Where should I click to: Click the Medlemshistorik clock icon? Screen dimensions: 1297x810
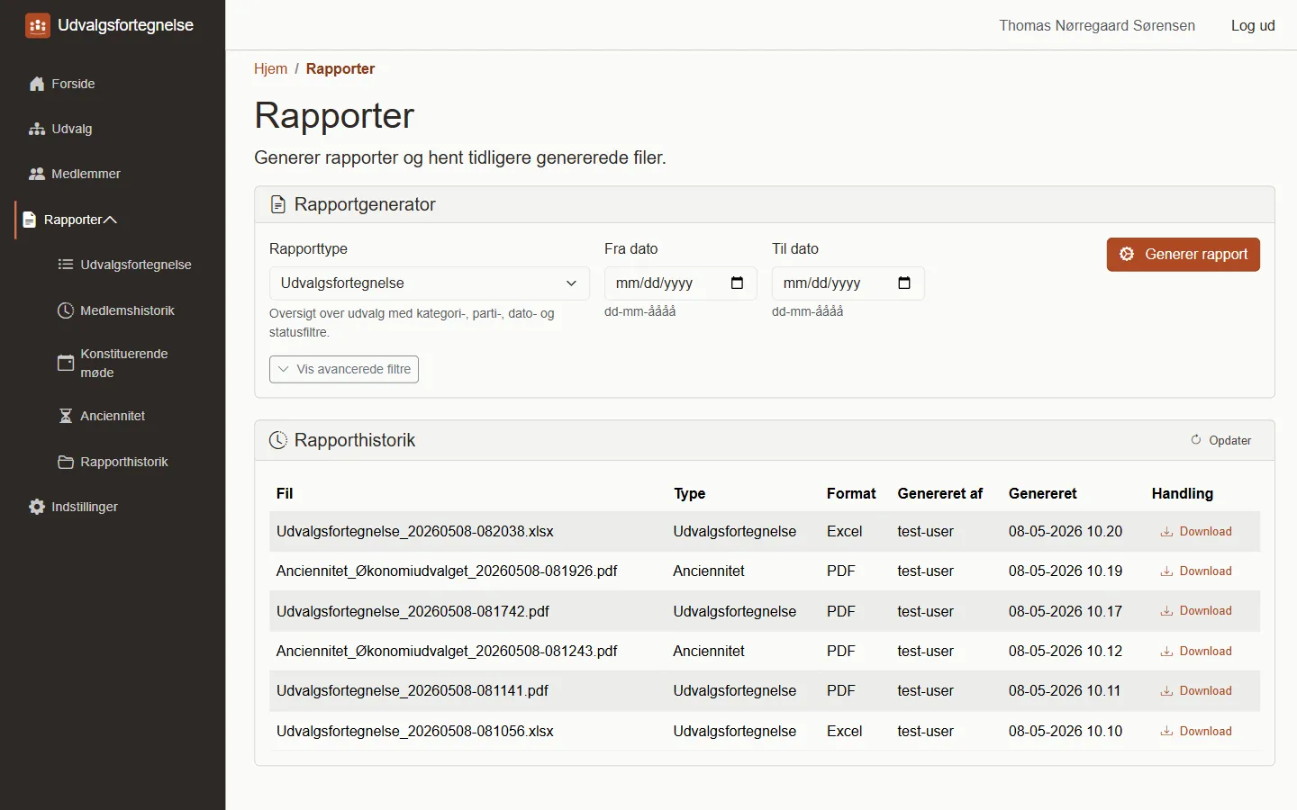coord(66,310)
